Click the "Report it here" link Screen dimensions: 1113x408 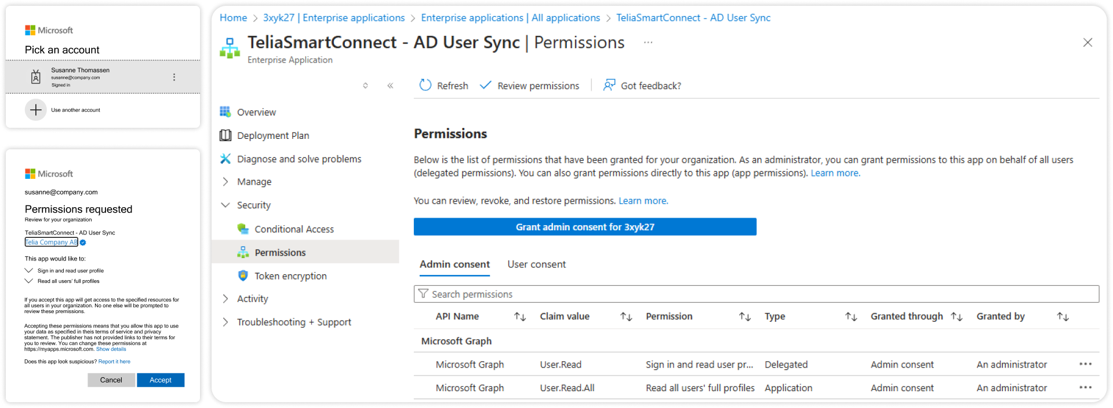(114, 362)
